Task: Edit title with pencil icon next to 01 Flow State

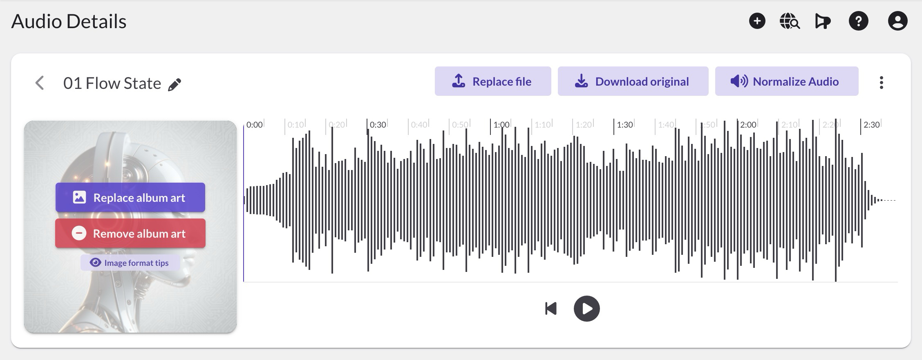Action: tap(175, 84)
